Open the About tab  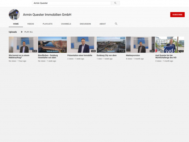click(x=103, y=24)
